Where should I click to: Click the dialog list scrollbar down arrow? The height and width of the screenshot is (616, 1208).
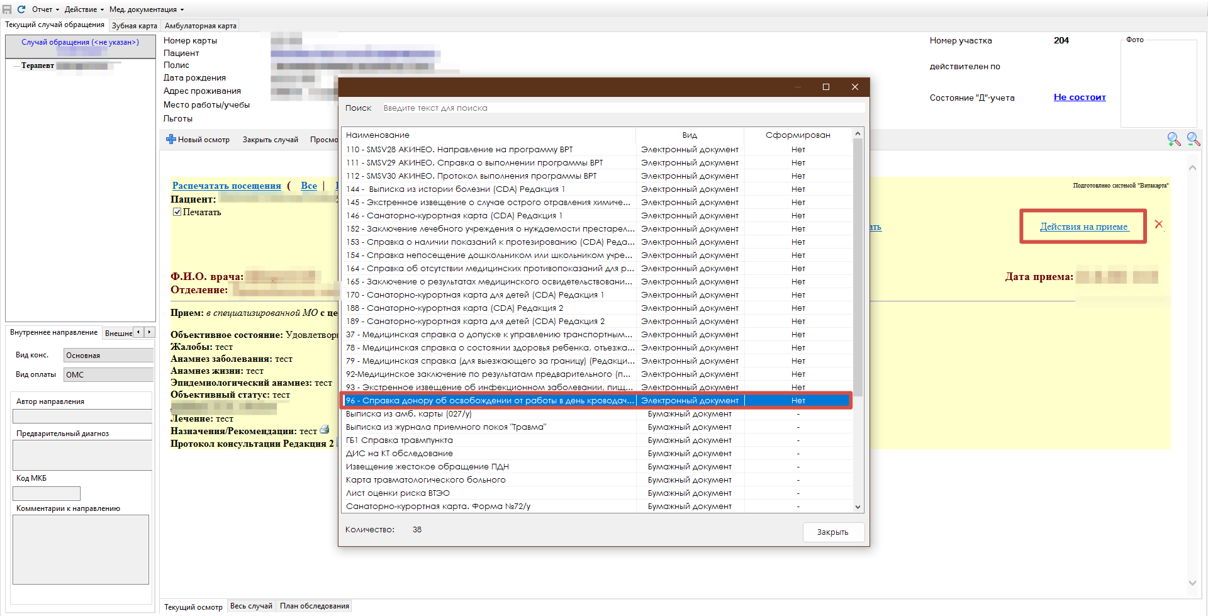858,507
